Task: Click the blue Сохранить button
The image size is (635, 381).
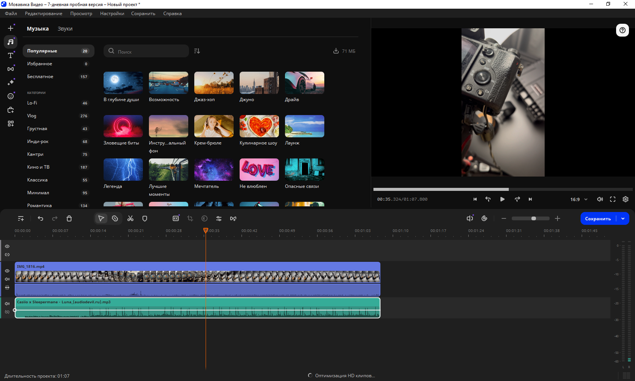Action: tap(598, 218)
